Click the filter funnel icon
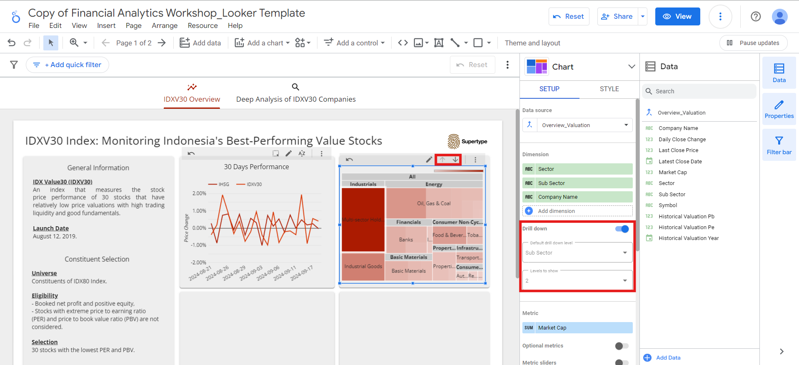The width and height of the screenshot is (799, 365). 14,65
